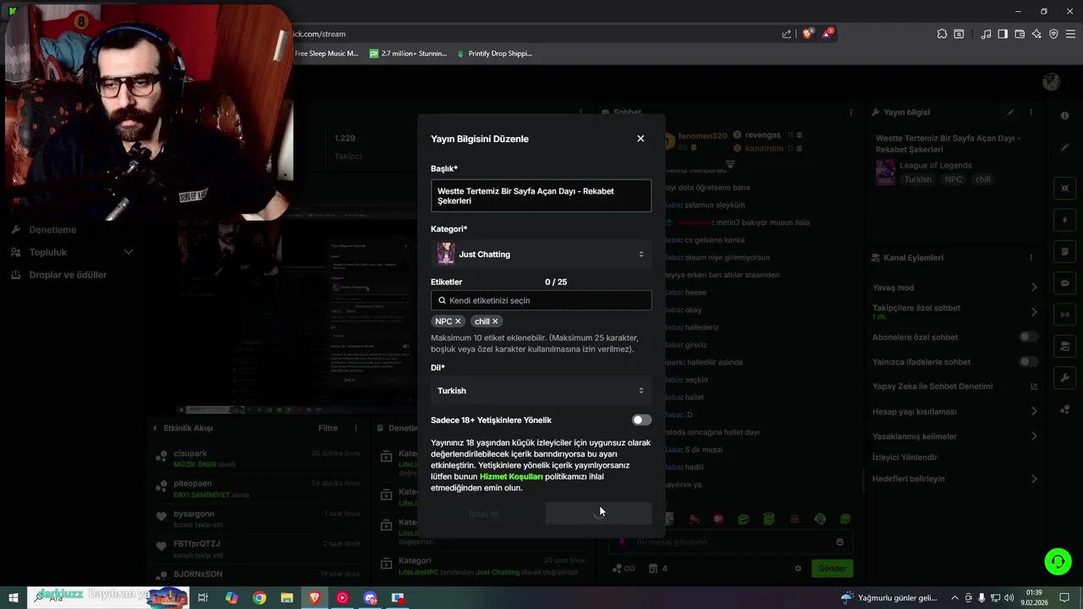The image size is (1083, 609).
Task: Open Denetleme in the left sidebar
Action: 52,230
